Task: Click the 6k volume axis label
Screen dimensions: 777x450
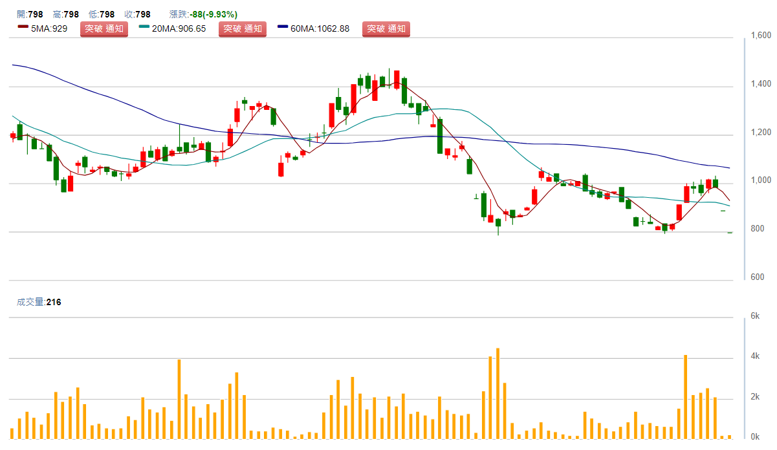Action: click(754, 316)
